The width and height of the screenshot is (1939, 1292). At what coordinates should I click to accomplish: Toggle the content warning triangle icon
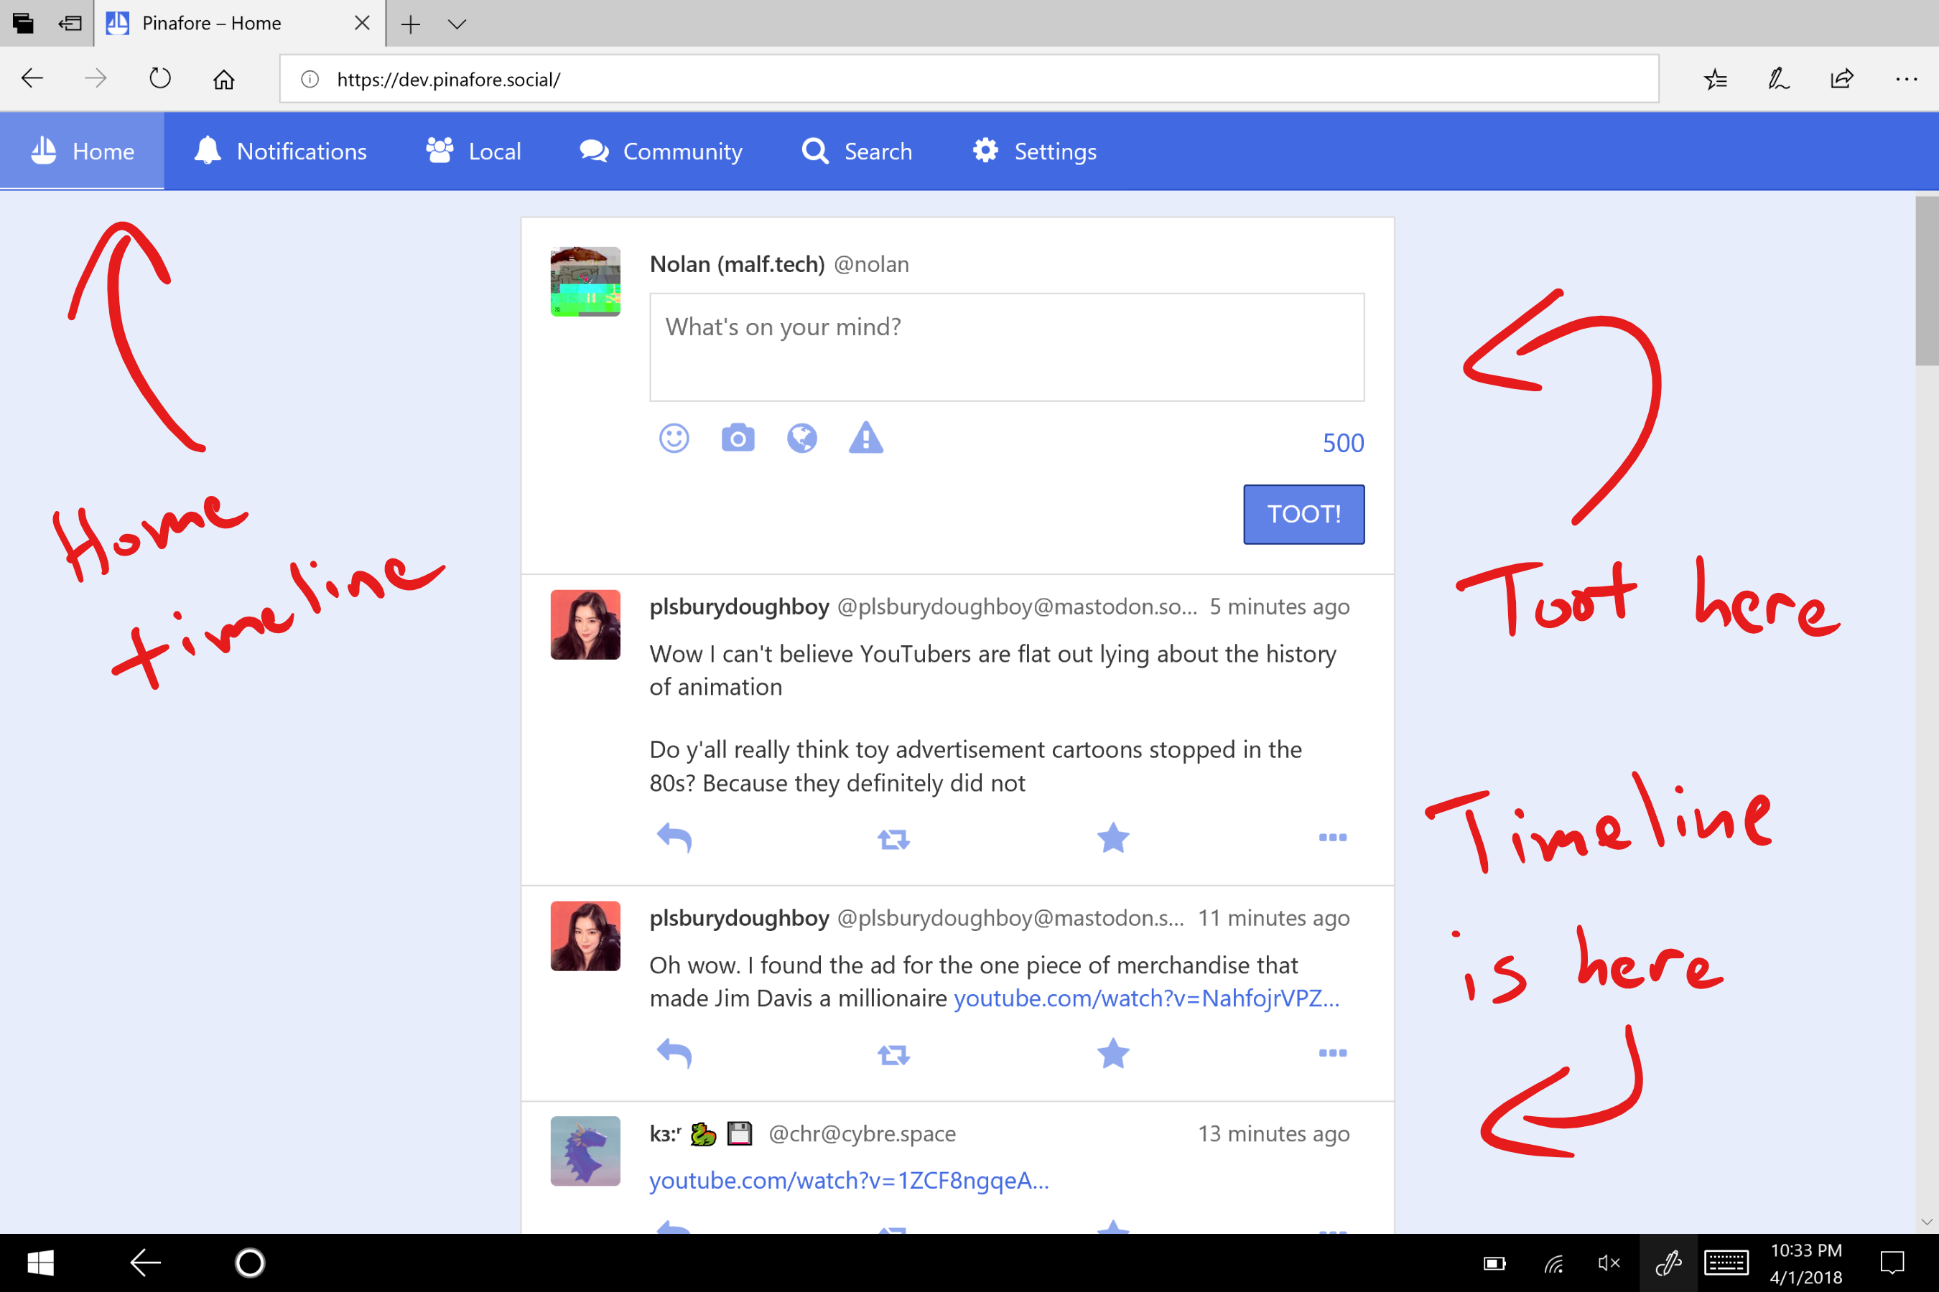[865, 439]
